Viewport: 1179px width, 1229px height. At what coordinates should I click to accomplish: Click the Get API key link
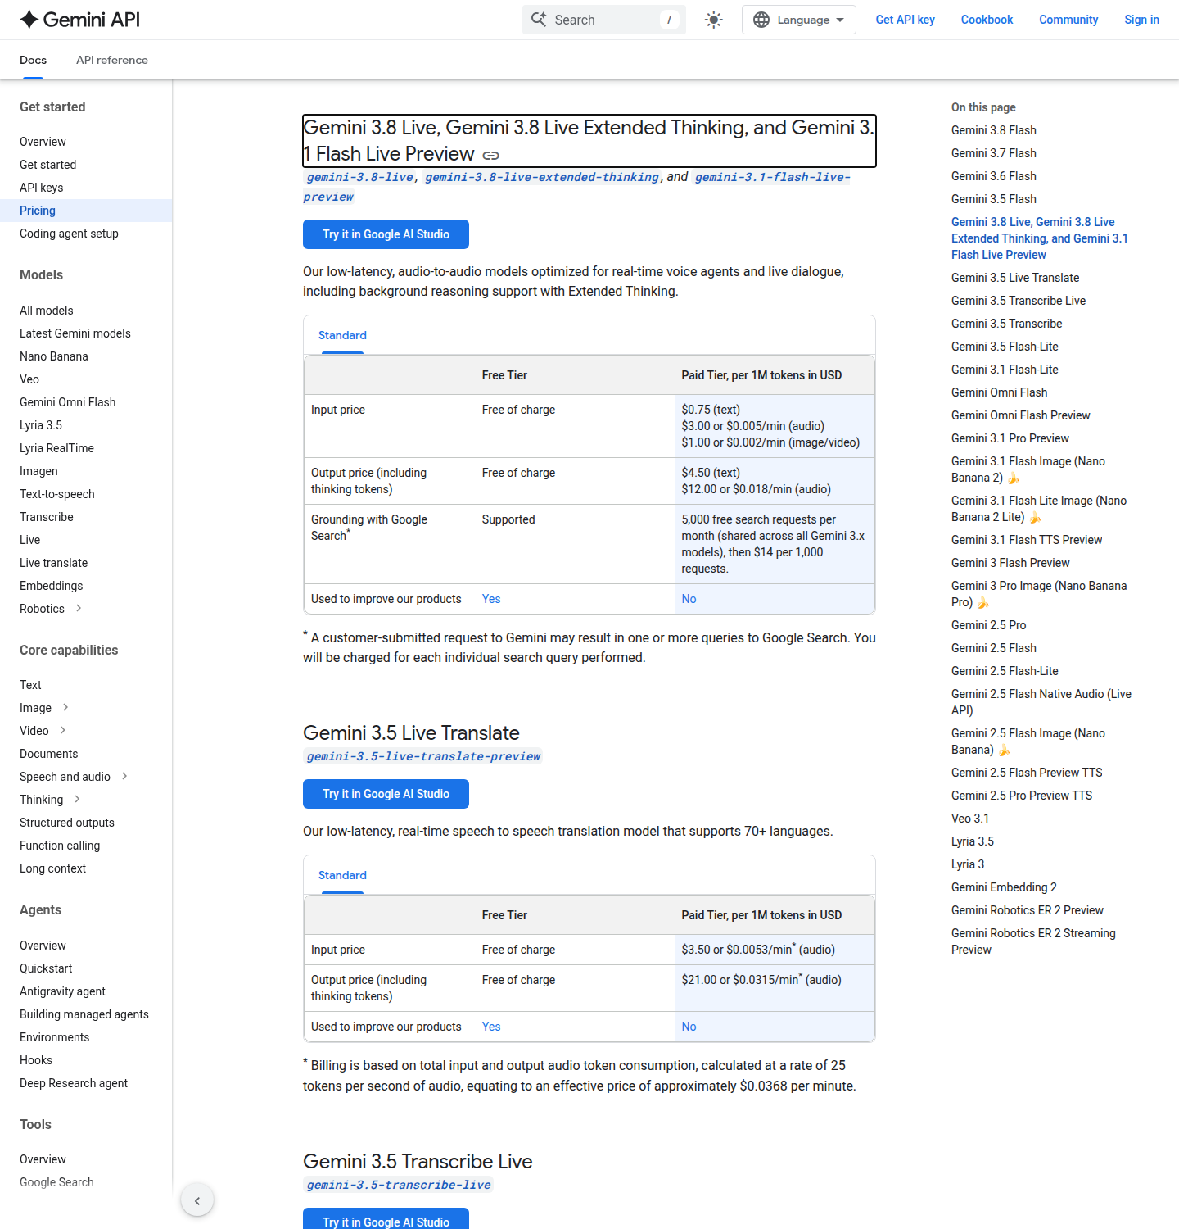point(905,20)
